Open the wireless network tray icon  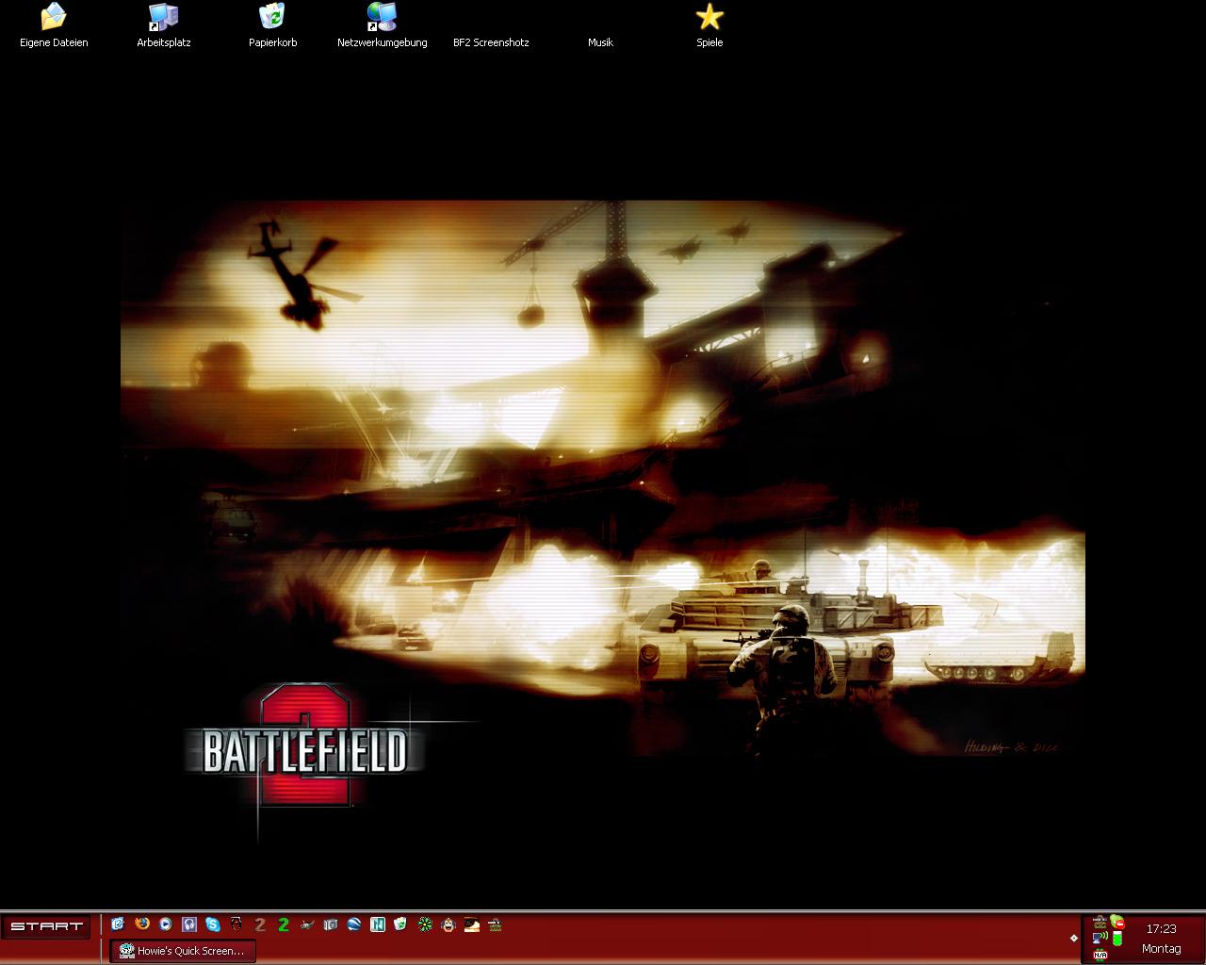point(1100,937)
